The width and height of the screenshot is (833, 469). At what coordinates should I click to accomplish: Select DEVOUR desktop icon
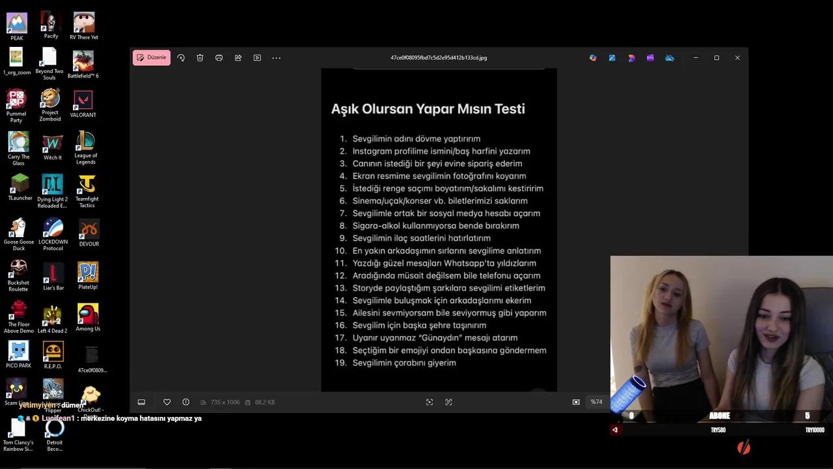pos(89,234)
